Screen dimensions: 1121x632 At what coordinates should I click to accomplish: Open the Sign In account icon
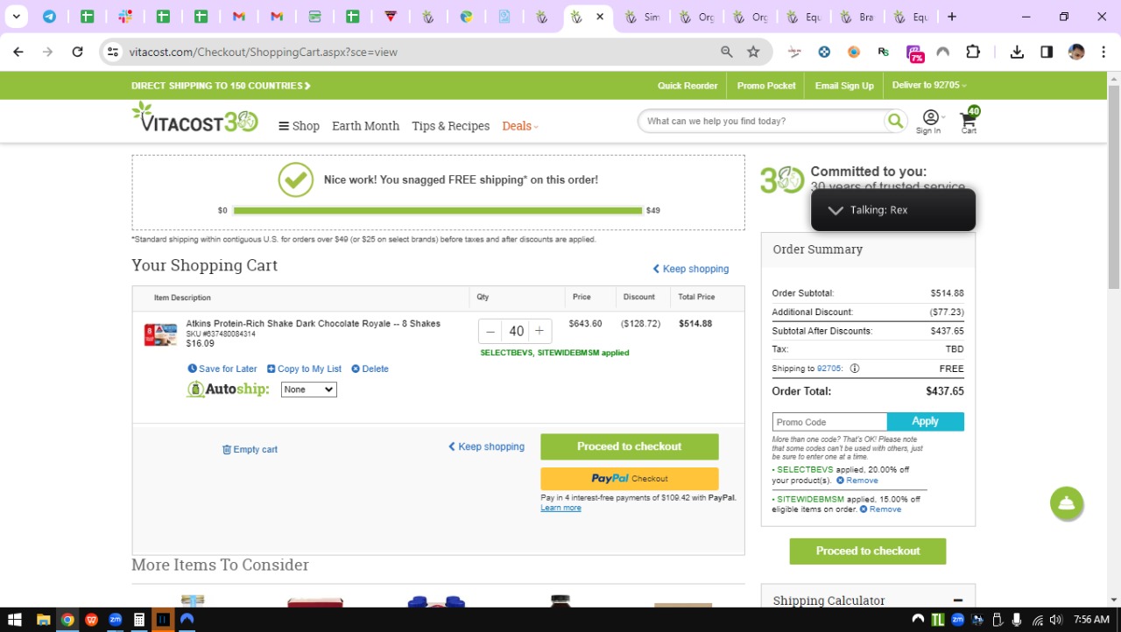click(929, 122)
